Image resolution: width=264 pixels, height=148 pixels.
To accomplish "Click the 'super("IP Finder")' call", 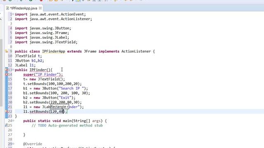I will pyautogui.click(x=42, y=74).
